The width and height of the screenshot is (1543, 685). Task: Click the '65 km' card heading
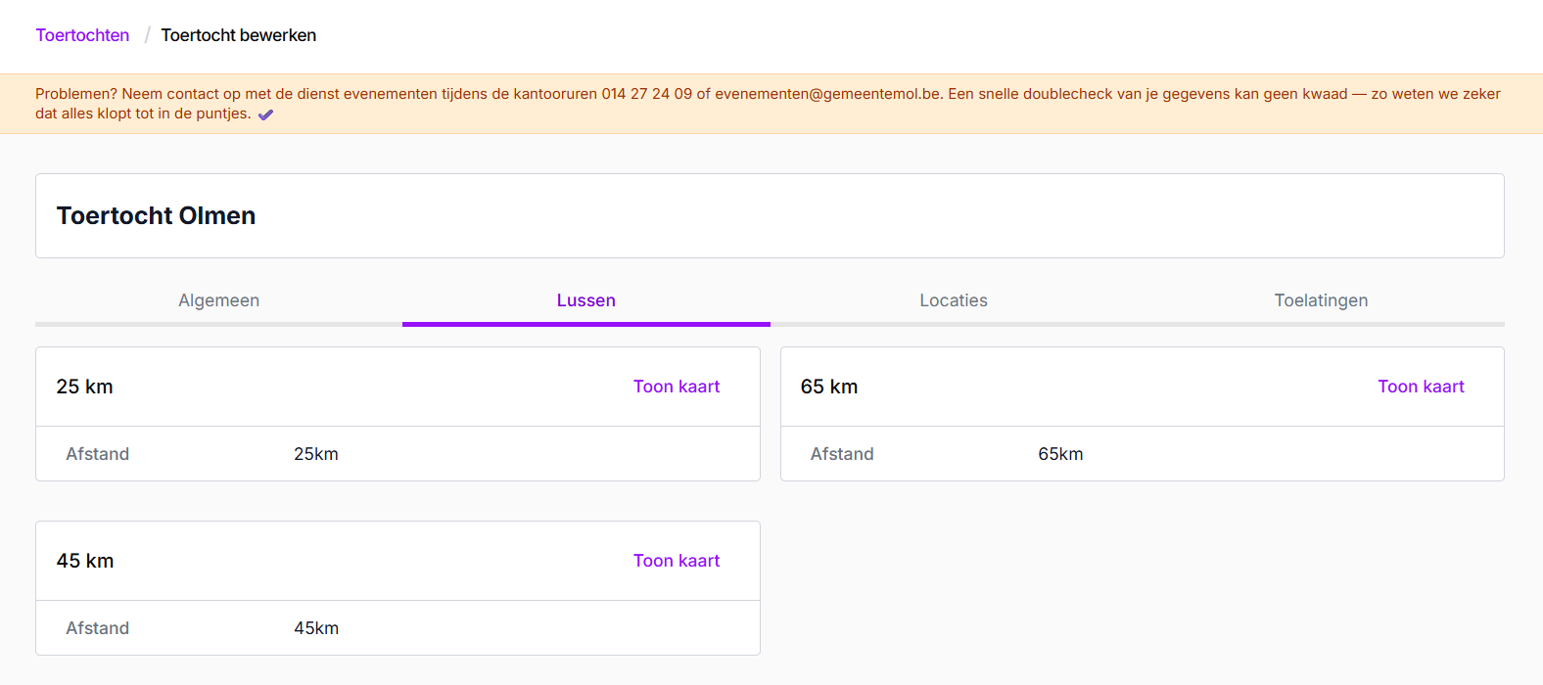coord(828,387)
